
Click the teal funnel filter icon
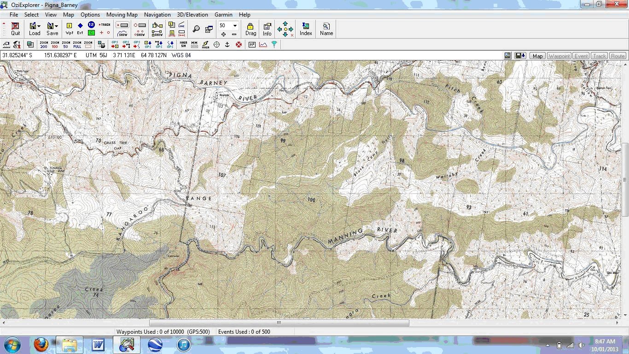274,45
